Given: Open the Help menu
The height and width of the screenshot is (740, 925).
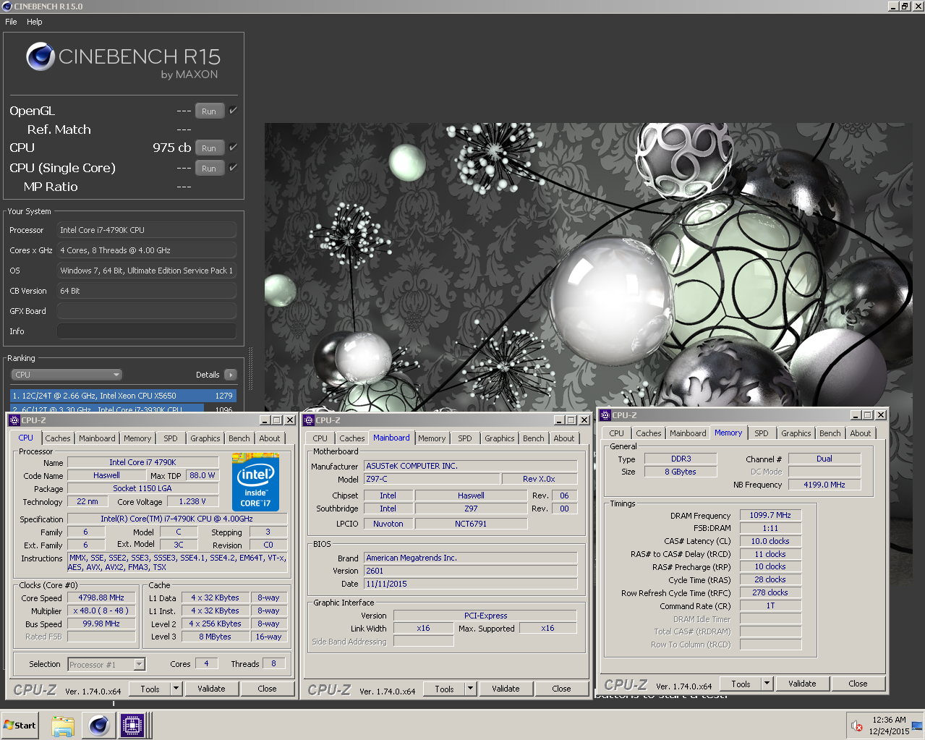Looking at the screenshot, I should (x=35, y=22).
